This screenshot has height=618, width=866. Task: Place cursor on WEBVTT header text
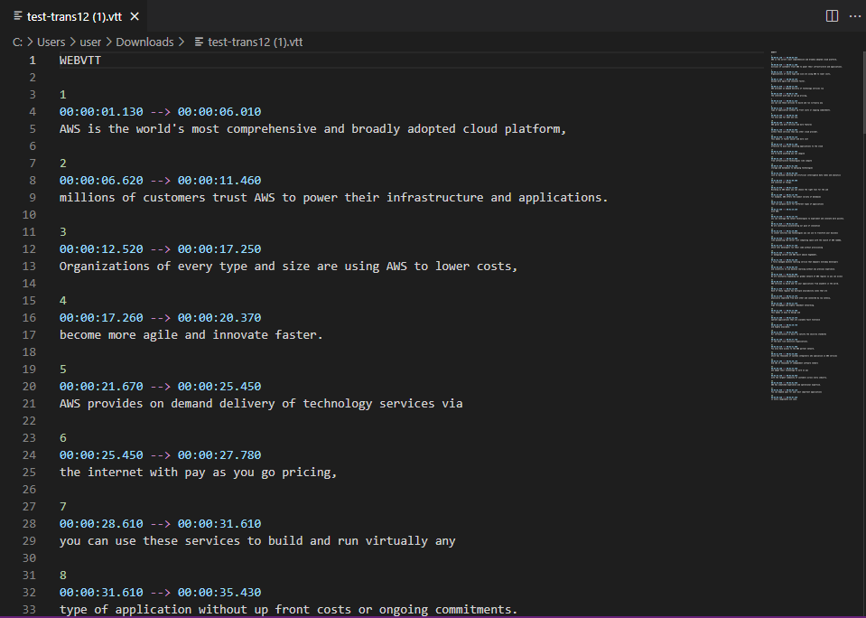(80, 61)
